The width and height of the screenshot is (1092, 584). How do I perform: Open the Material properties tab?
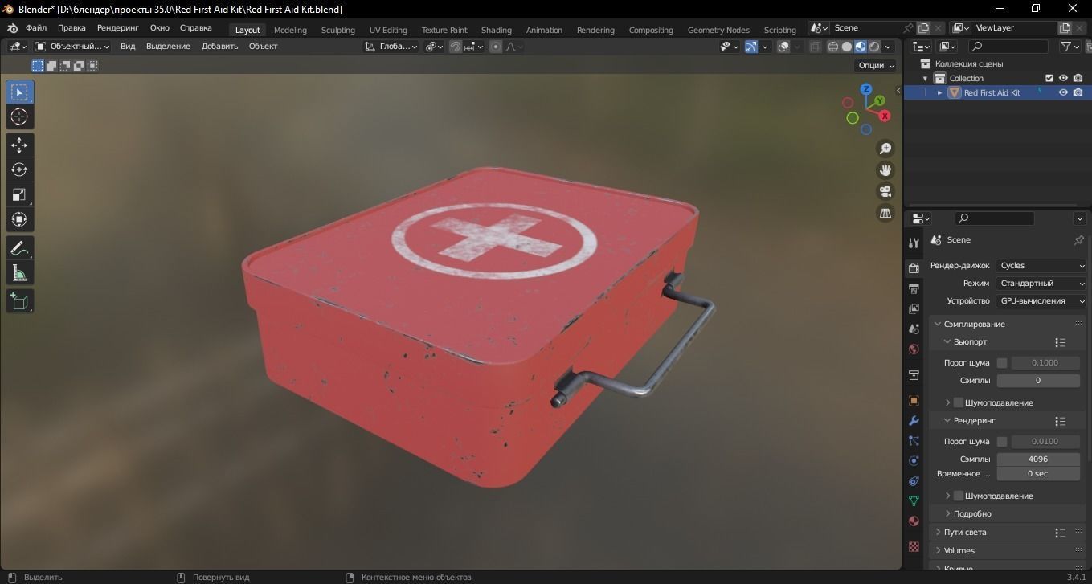[914, 521]
